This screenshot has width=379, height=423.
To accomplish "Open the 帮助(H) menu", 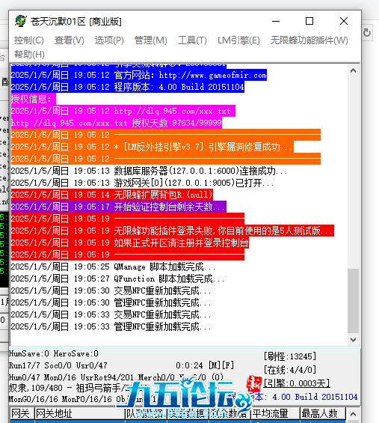I will pos(29,55).
